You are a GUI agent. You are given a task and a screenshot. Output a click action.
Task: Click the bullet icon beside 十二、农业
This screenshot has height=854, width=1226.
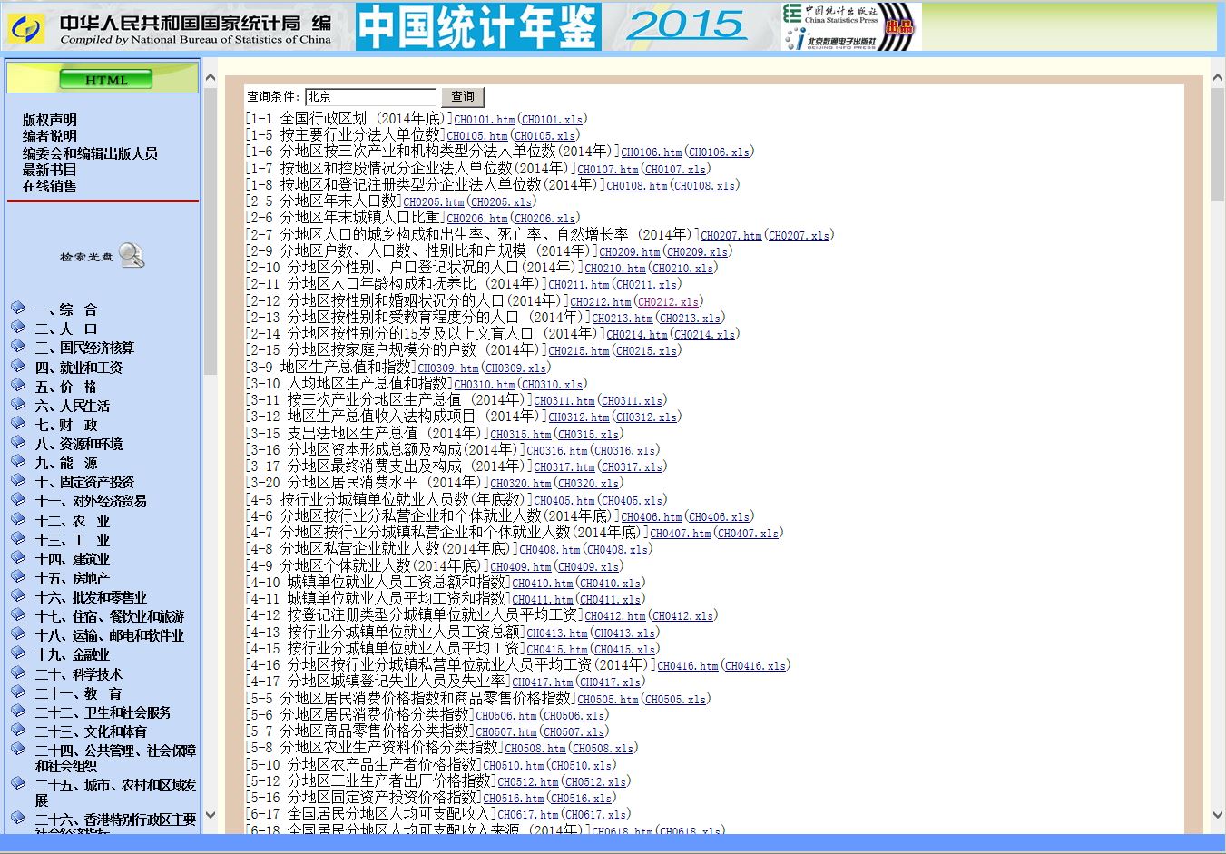(18, 519)
